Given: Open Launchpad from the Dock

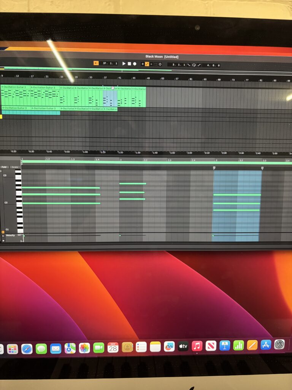Looking at the screenshot, I should point(13,349).
